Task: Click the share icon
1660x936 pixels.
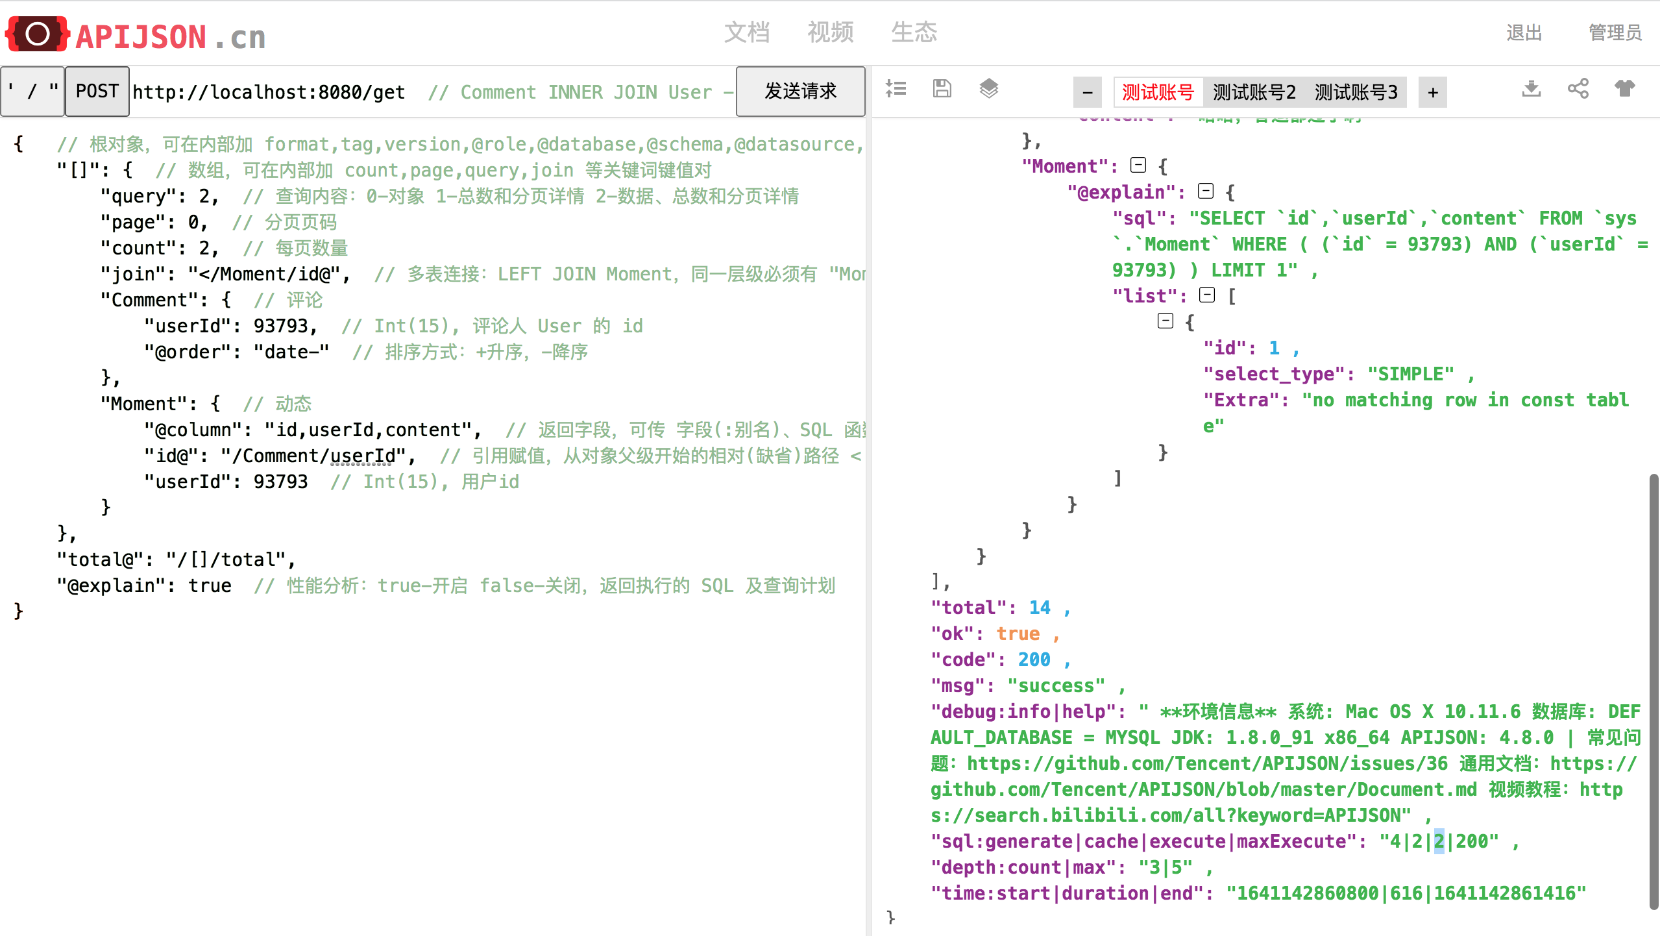Action: point(1578,89)
